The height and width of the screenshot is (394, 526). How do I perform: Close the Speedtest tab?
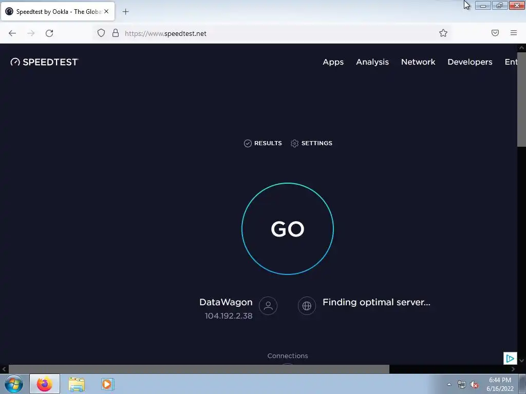pyautogui.click(x=106, y=11)
